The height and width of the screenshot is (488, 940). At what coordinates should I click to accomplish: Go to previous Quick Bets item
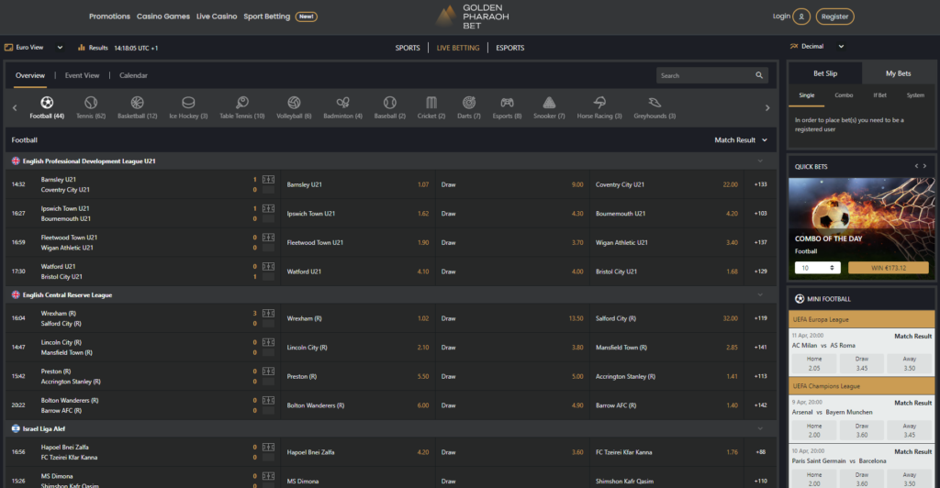916,166
